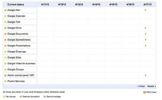Click the orange status dot beside Google Mail

point(5,10)
